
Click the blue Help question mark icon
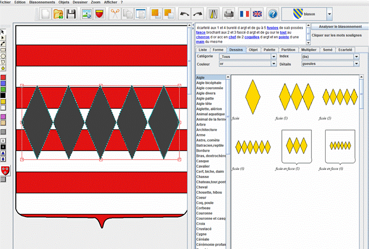273,14
